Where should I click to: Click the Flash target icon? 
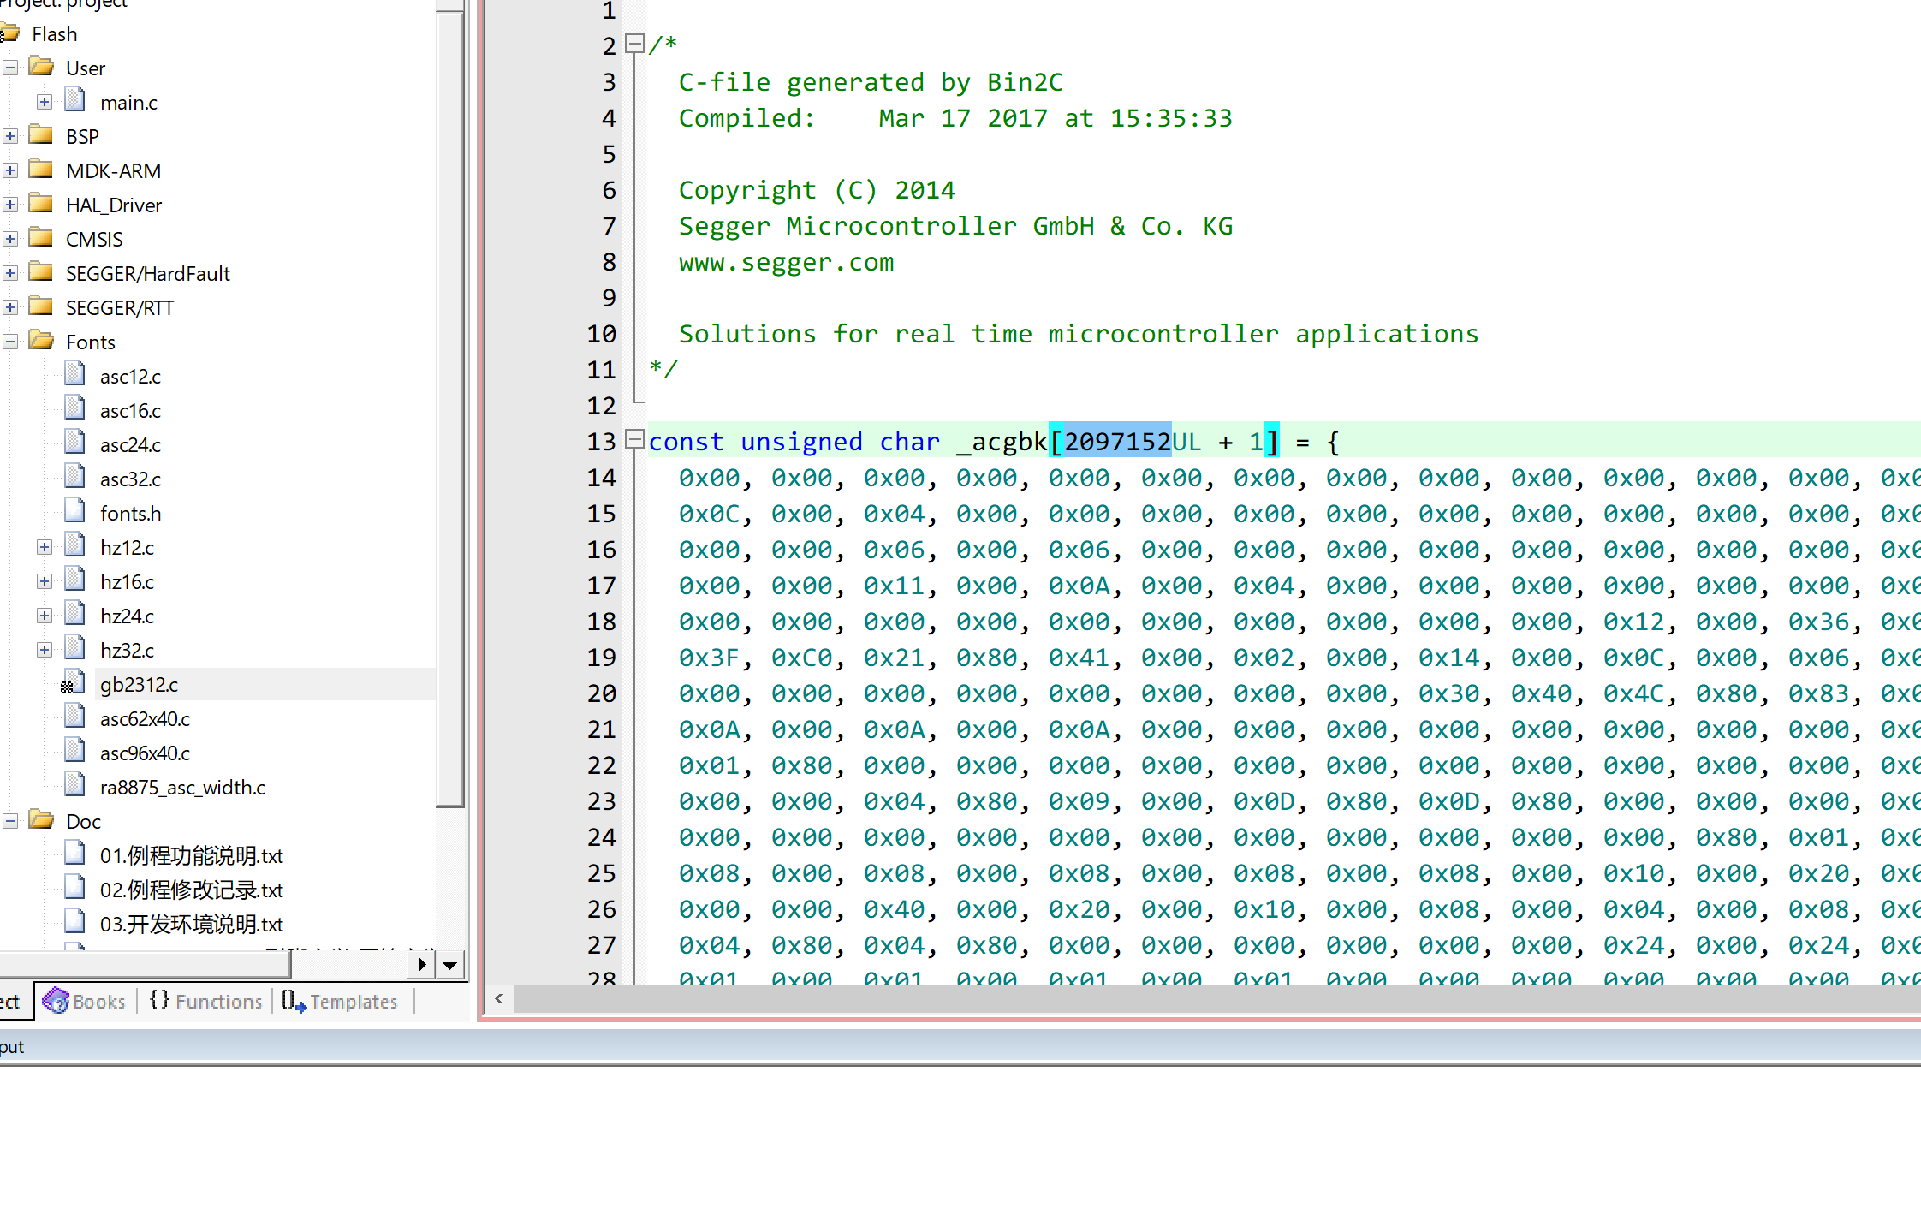(9, 33)
